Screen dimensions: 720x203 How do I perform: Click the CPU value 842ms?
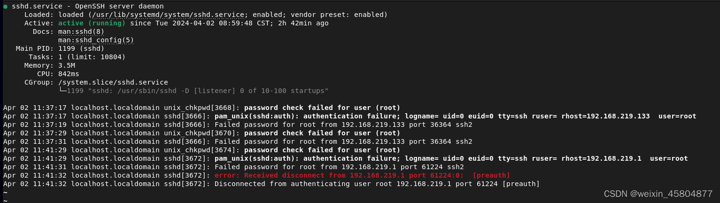[69, 74]
